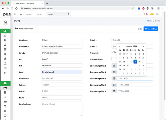Open the upload icon in left sidebar
The width and height of the screenshot is (166, 120).
coord(5,63)
